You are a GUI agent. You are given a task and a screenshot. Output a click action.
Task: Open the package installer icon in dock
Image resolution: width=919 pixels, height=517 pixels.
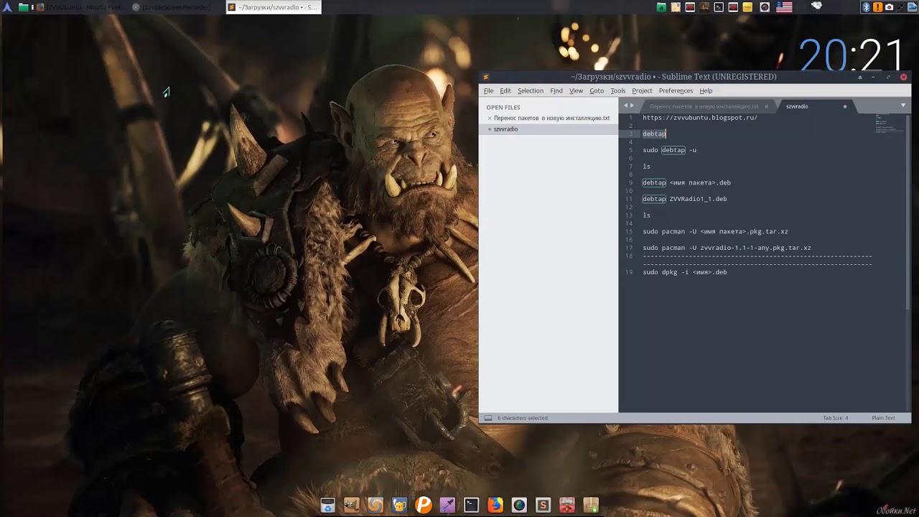click(591, 505)
